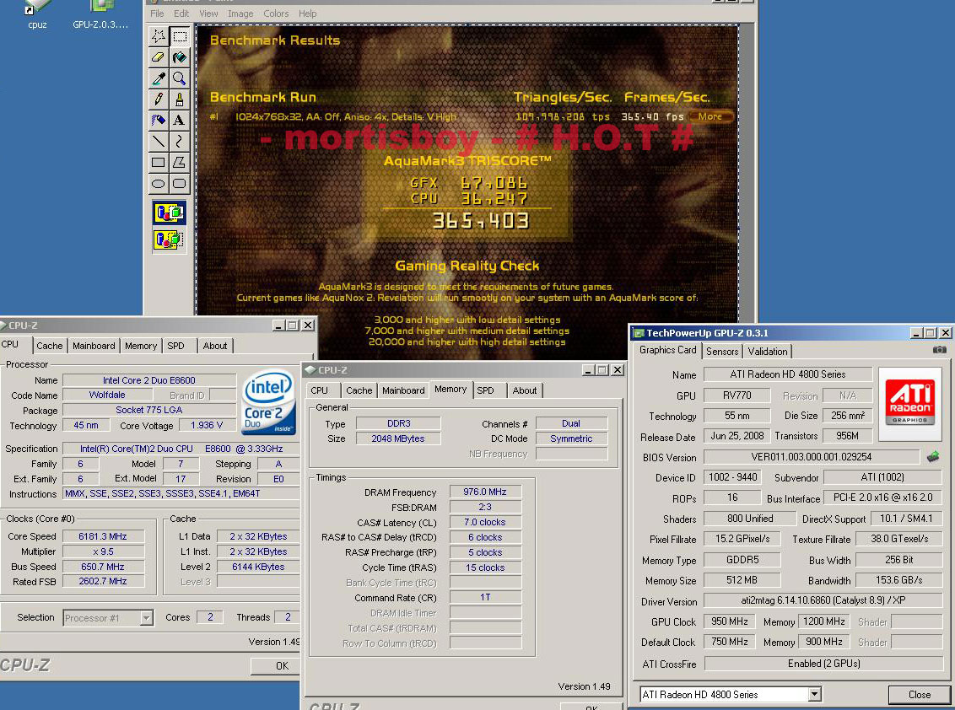Click the Core Voltage value 1.936 V
This screenshot has width=955, height=710.
pos(207,426)
